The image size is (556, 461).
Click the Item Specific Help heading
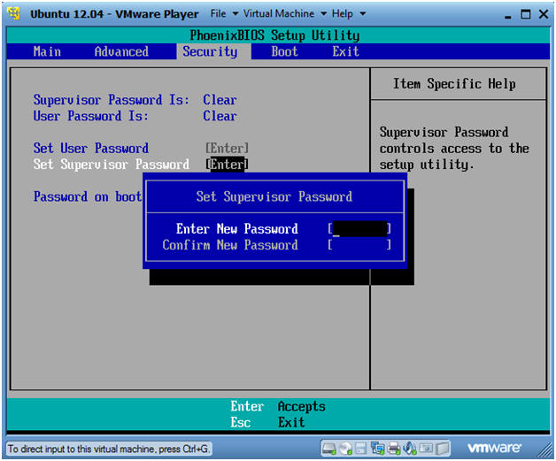pyautogui.click(x=454, y=84)
